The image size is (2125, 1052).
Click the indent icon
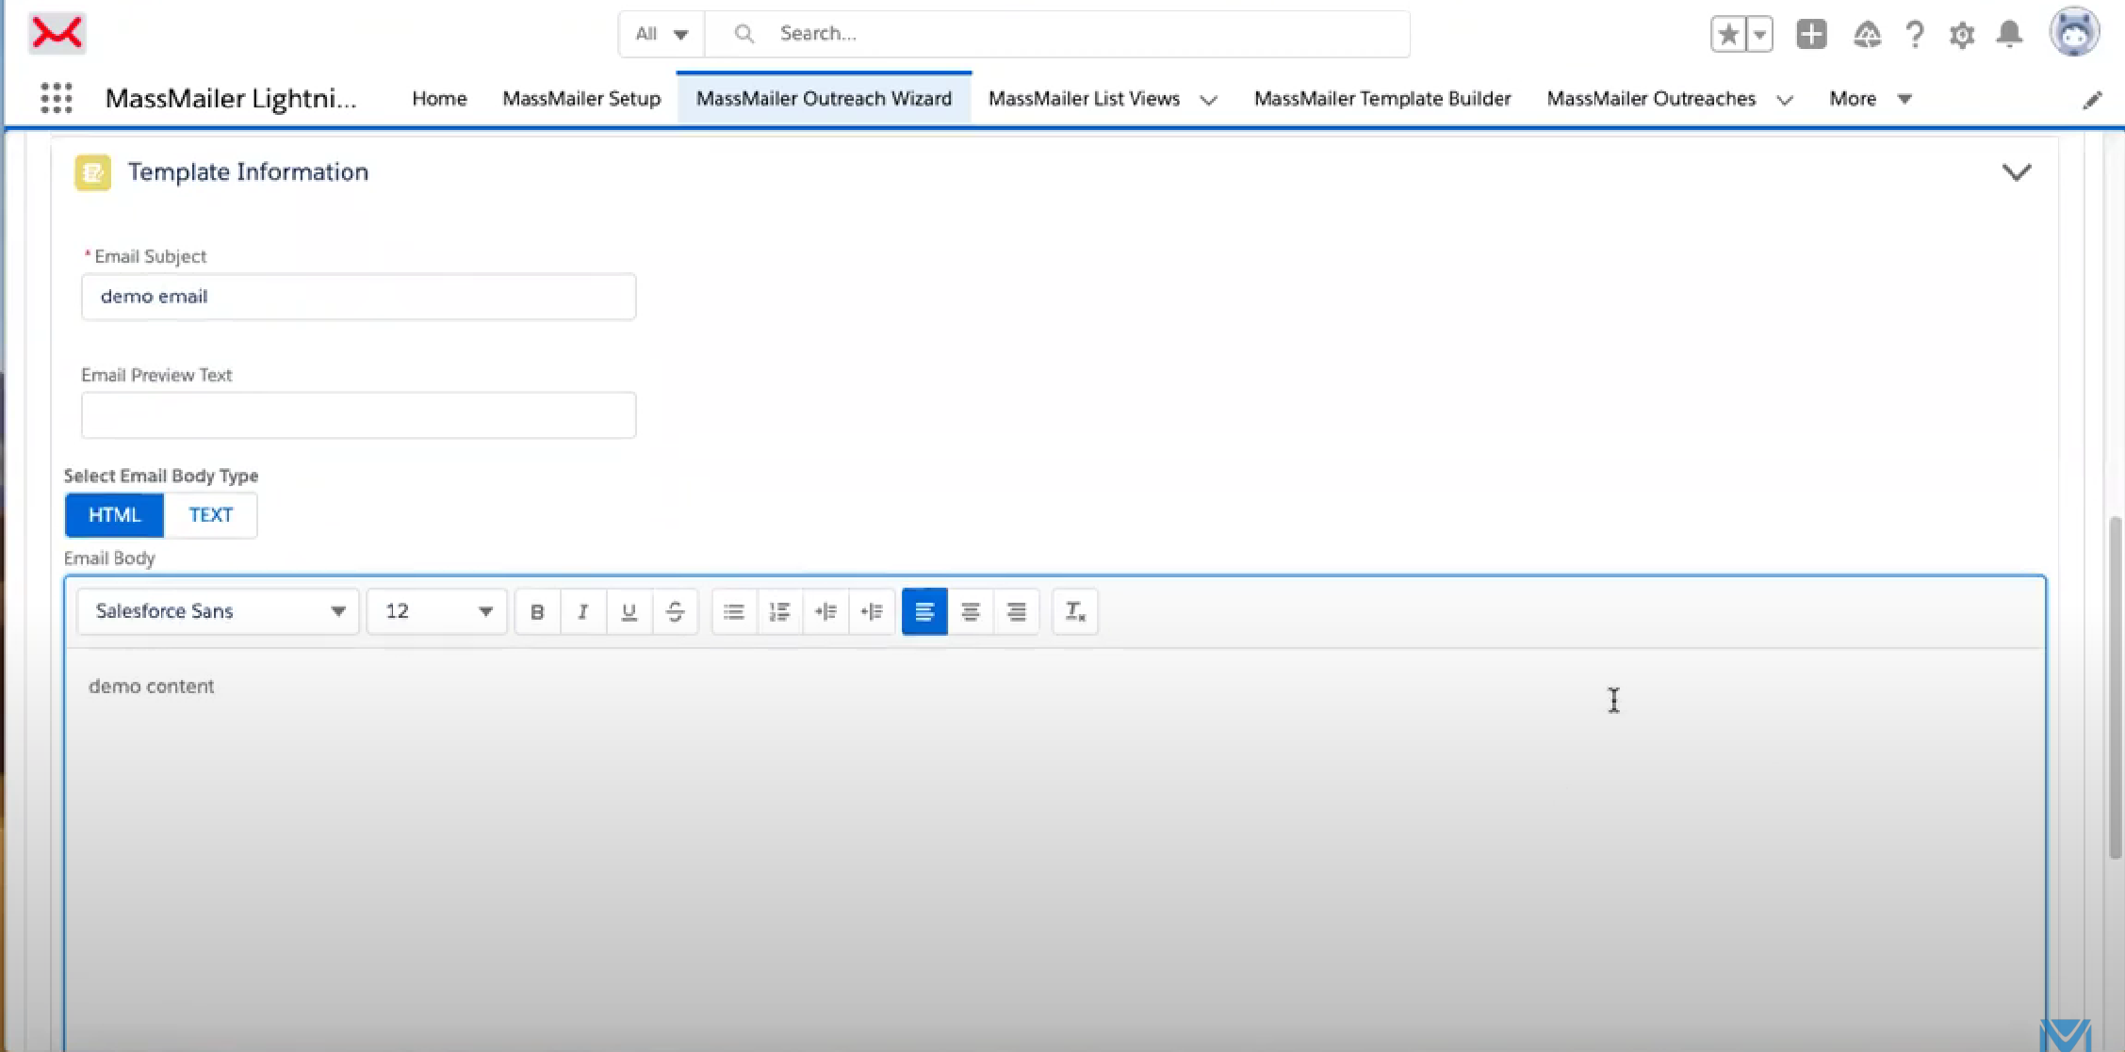click(825, 611)
